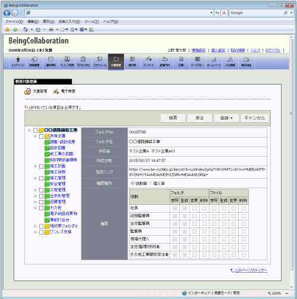Select the 個人等 radio button
The height and width of the screenshot is (299, 297).
(150, 183)
